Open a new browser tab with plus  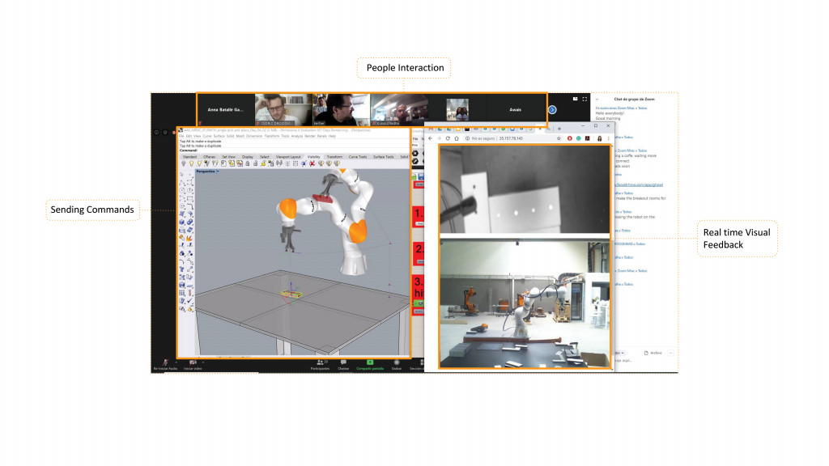[x=559, y=128]
